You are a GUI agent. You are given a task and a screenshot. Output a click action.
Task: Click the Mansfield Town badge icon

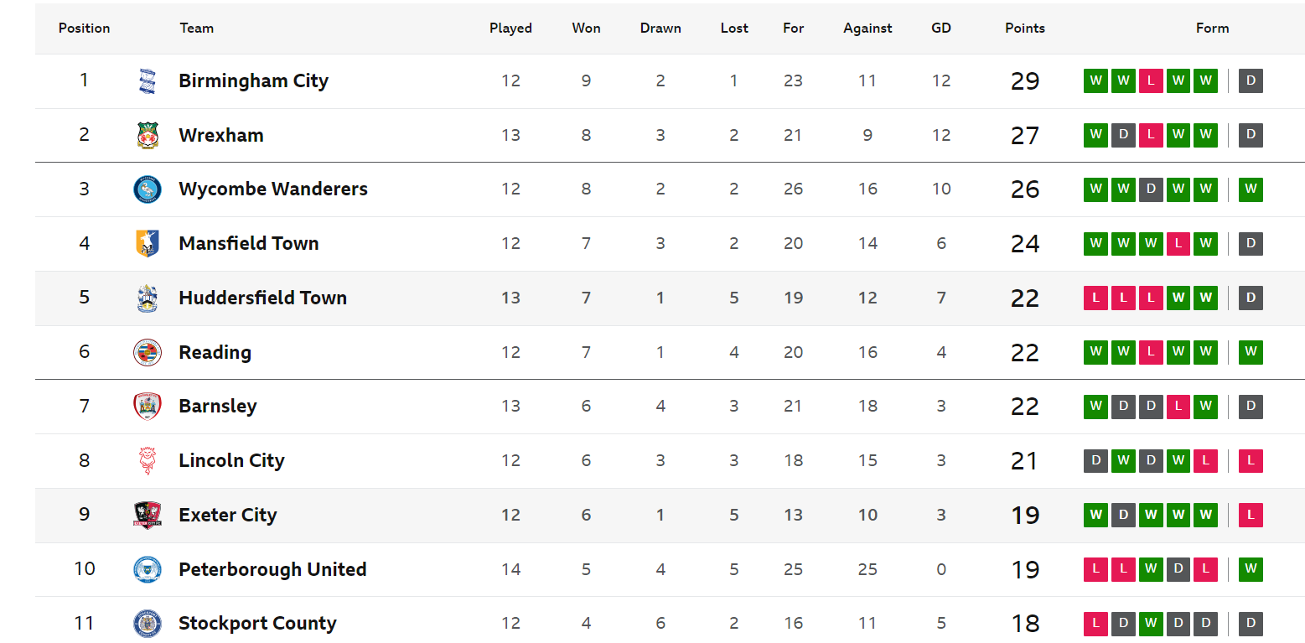click(148, 243)
